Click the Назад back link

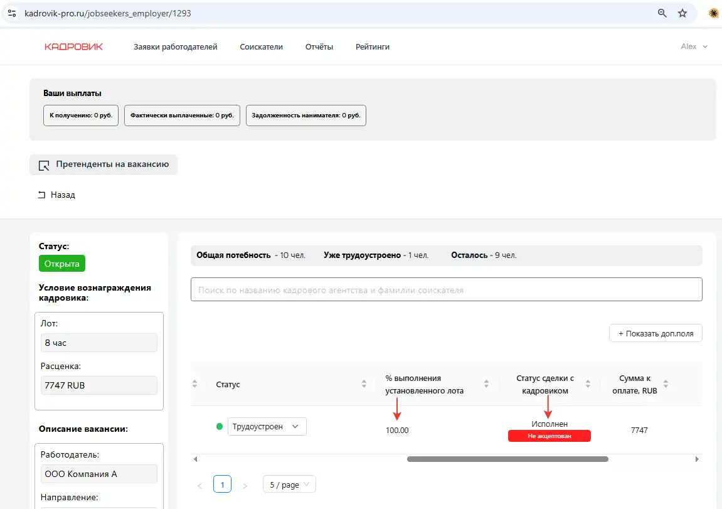[x=57, y=195]
